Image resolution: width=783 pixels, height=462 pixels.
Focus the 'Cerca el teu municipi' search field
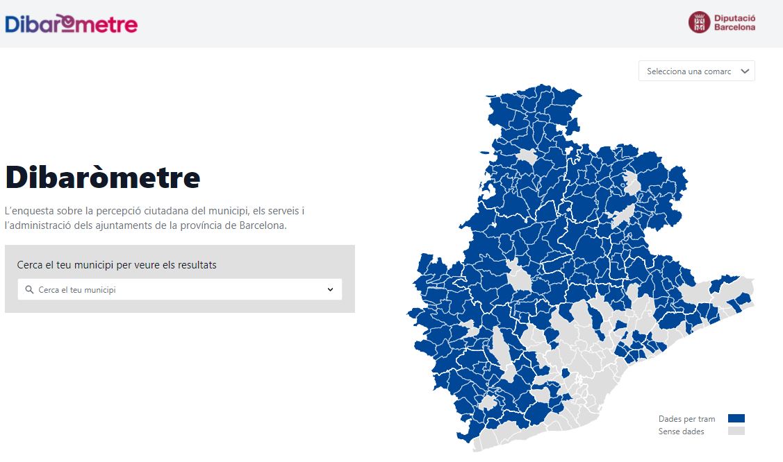pos(174,290)
